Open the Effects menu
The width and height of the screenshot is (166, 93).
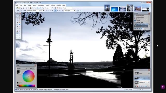pyautogui.click(x=47, y=5)
